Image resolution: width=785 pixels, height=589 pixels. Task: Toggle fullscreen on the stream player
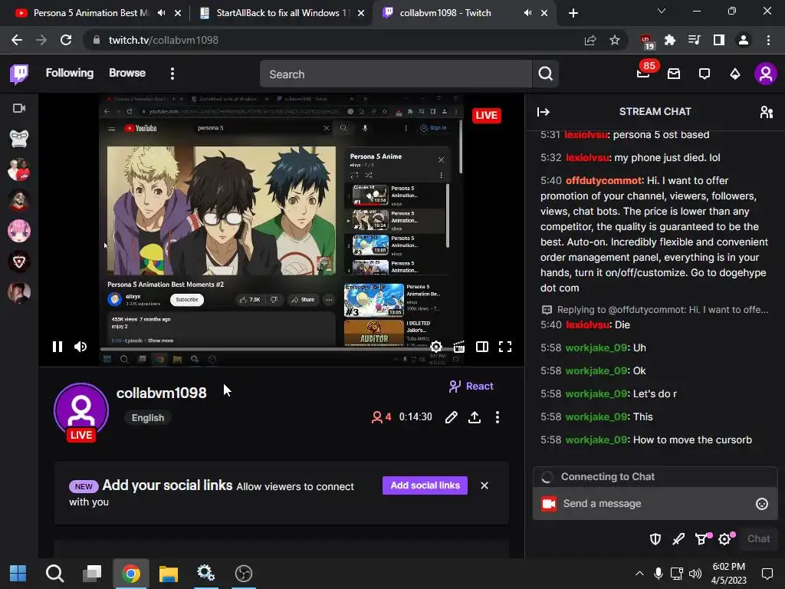(x=505, y=347)
